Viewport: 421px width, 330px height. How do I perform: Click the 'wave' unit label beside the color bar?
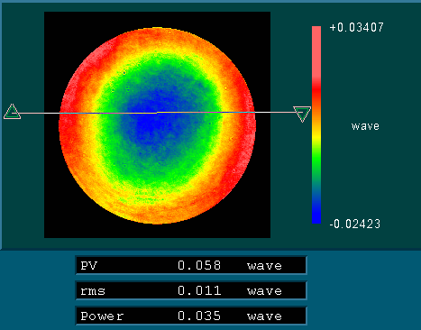click(x=365, y=126)
